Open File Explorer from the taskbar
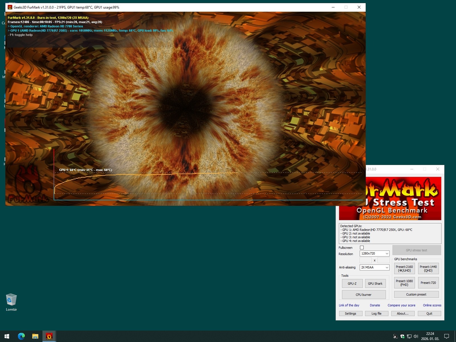The image size is (456, 342). point(35,336)
